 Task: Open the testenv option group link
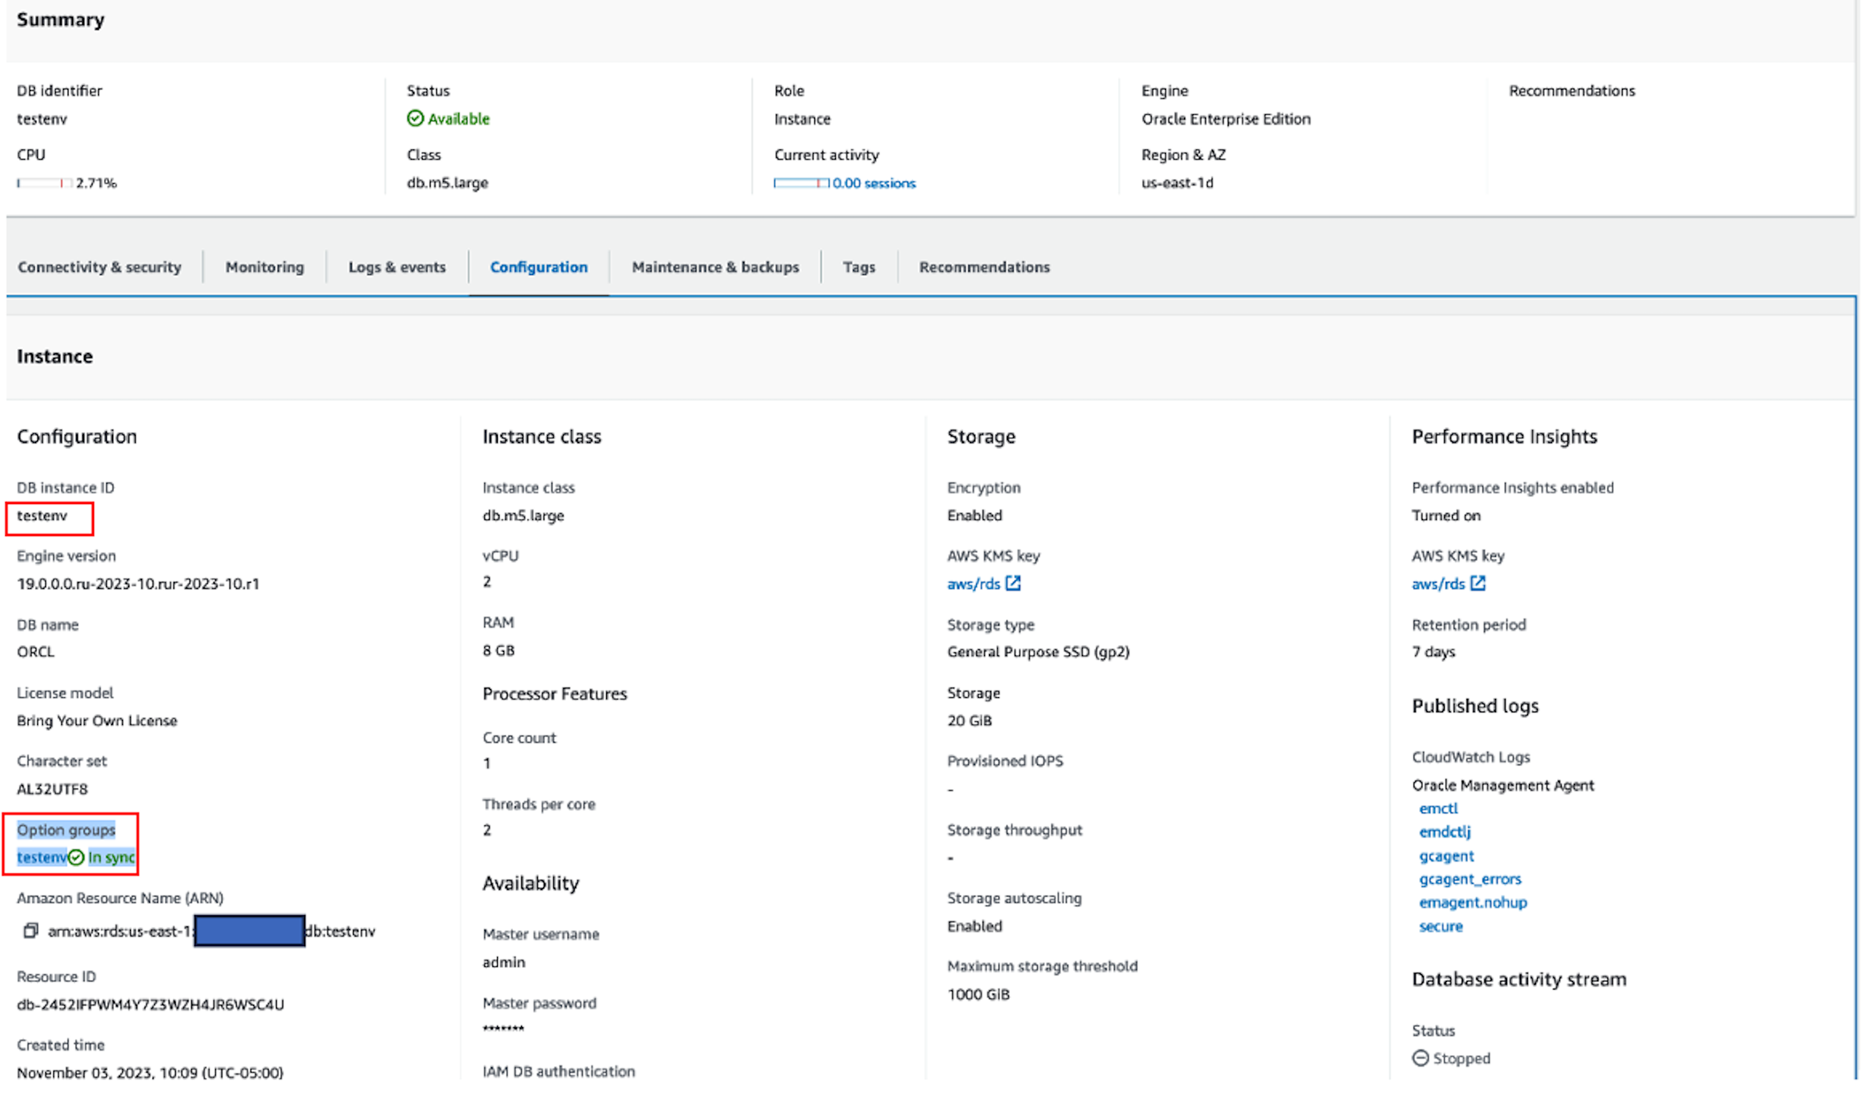pyautogui.click(x=42, y=858)
